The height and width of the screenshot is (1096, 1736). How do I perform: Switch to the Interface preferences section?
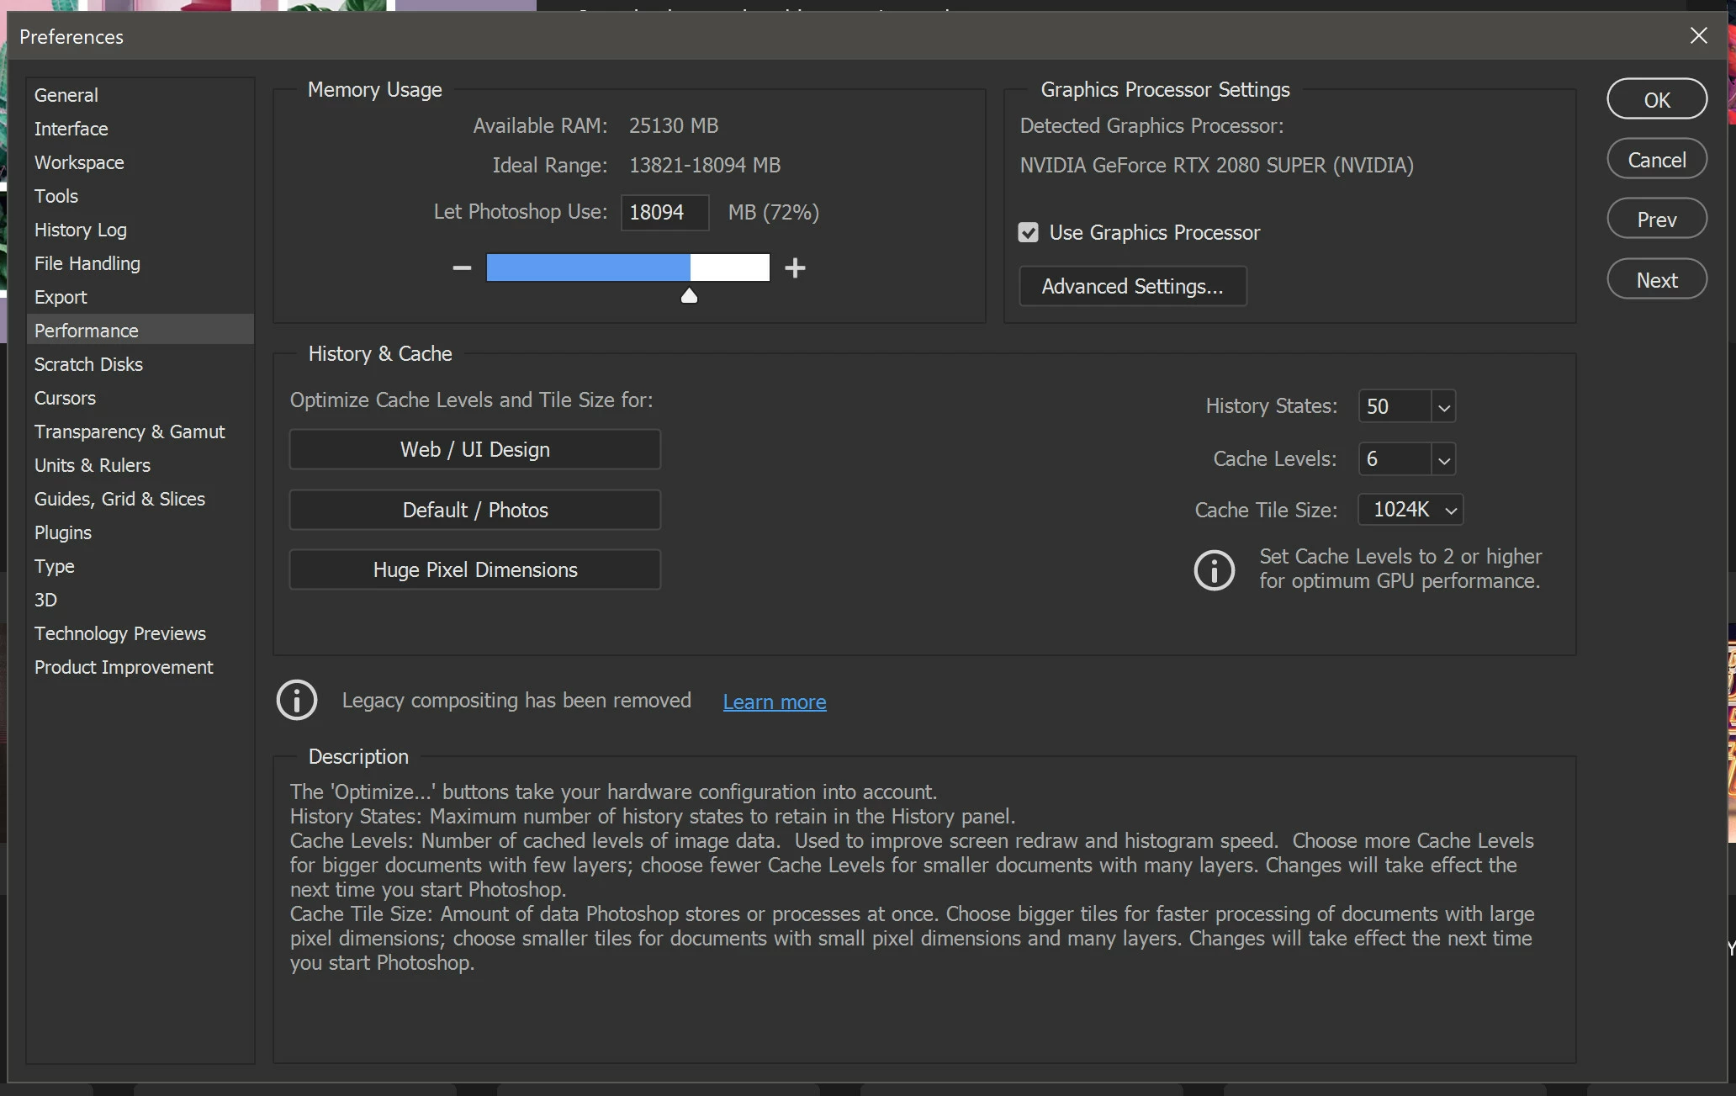pos(71,129)
